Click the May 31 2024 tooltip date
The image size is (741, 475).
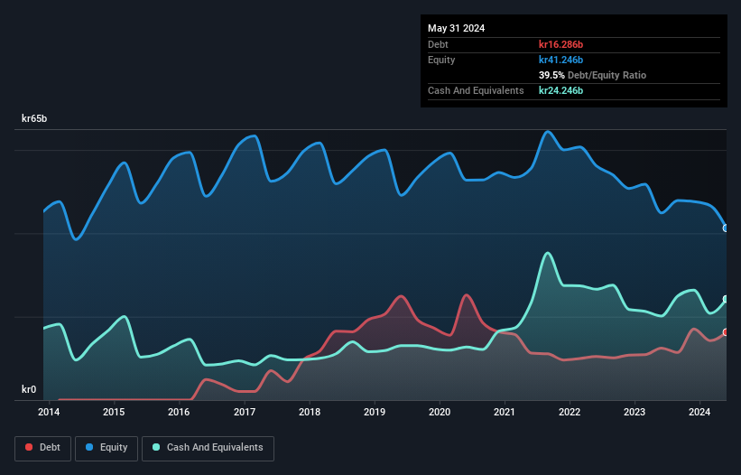(456, 28)
